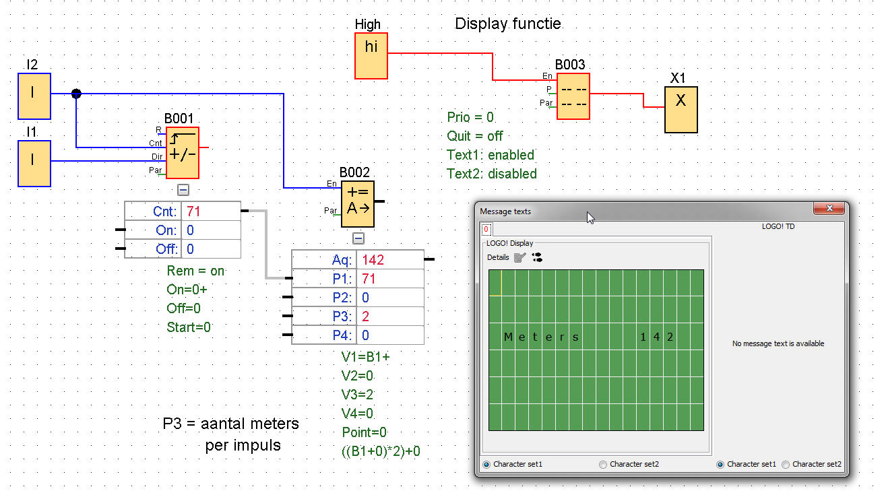Click 'No message text is available' message
This screenshot has height=497, width=882.
point(778,343)
